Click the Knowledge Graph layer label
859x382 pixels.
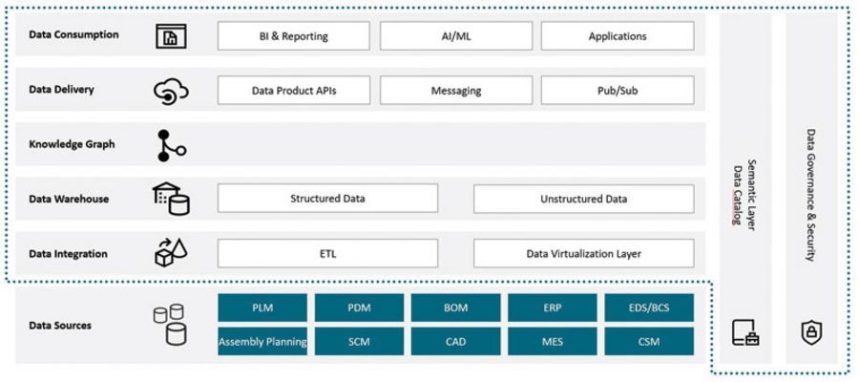coord(72,144)
